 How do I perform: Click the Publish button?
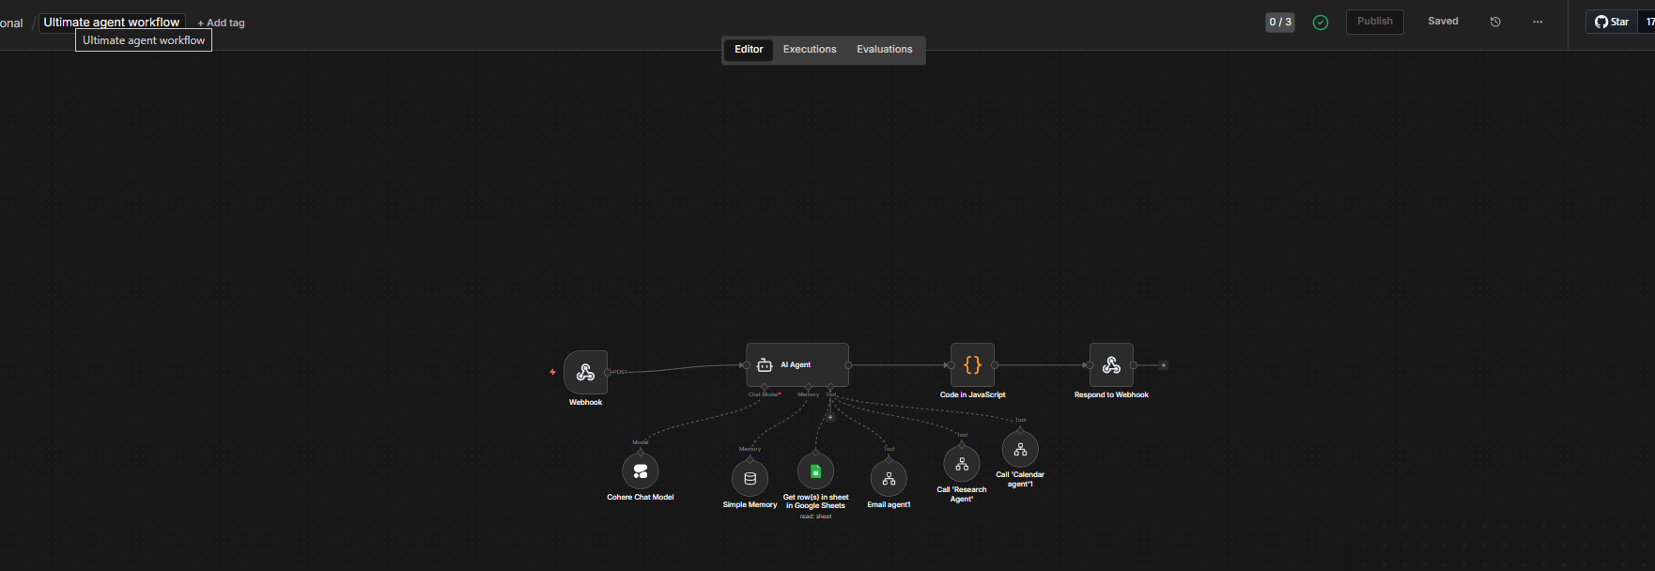tap(1374, 22)
